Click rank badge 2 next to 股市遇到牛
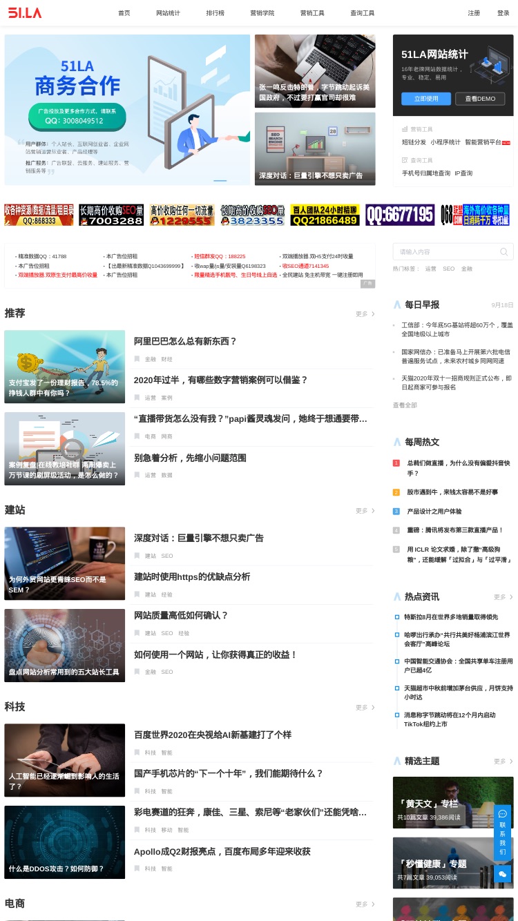Screen dimensions: 518x921 pos(396,492)
